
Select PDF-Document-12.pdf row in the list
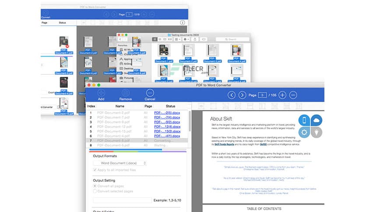coord(114,127)
